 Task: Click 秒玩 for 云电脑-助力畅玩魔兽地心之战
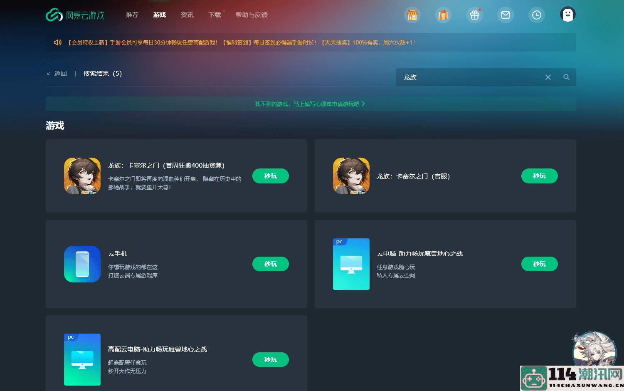(540, 264)
